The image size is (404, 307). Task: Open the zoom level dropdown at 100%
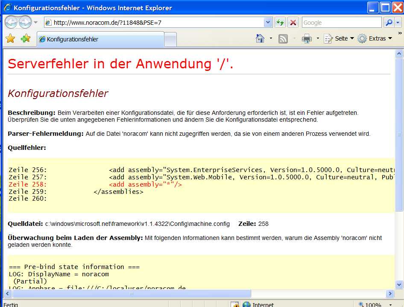coord(391,304)
